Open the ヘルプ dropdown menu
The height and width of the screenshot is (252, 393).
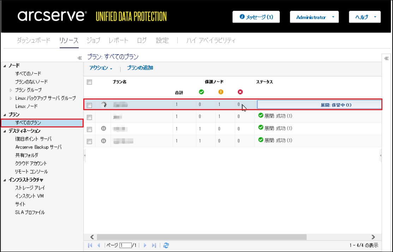(365, 17)
